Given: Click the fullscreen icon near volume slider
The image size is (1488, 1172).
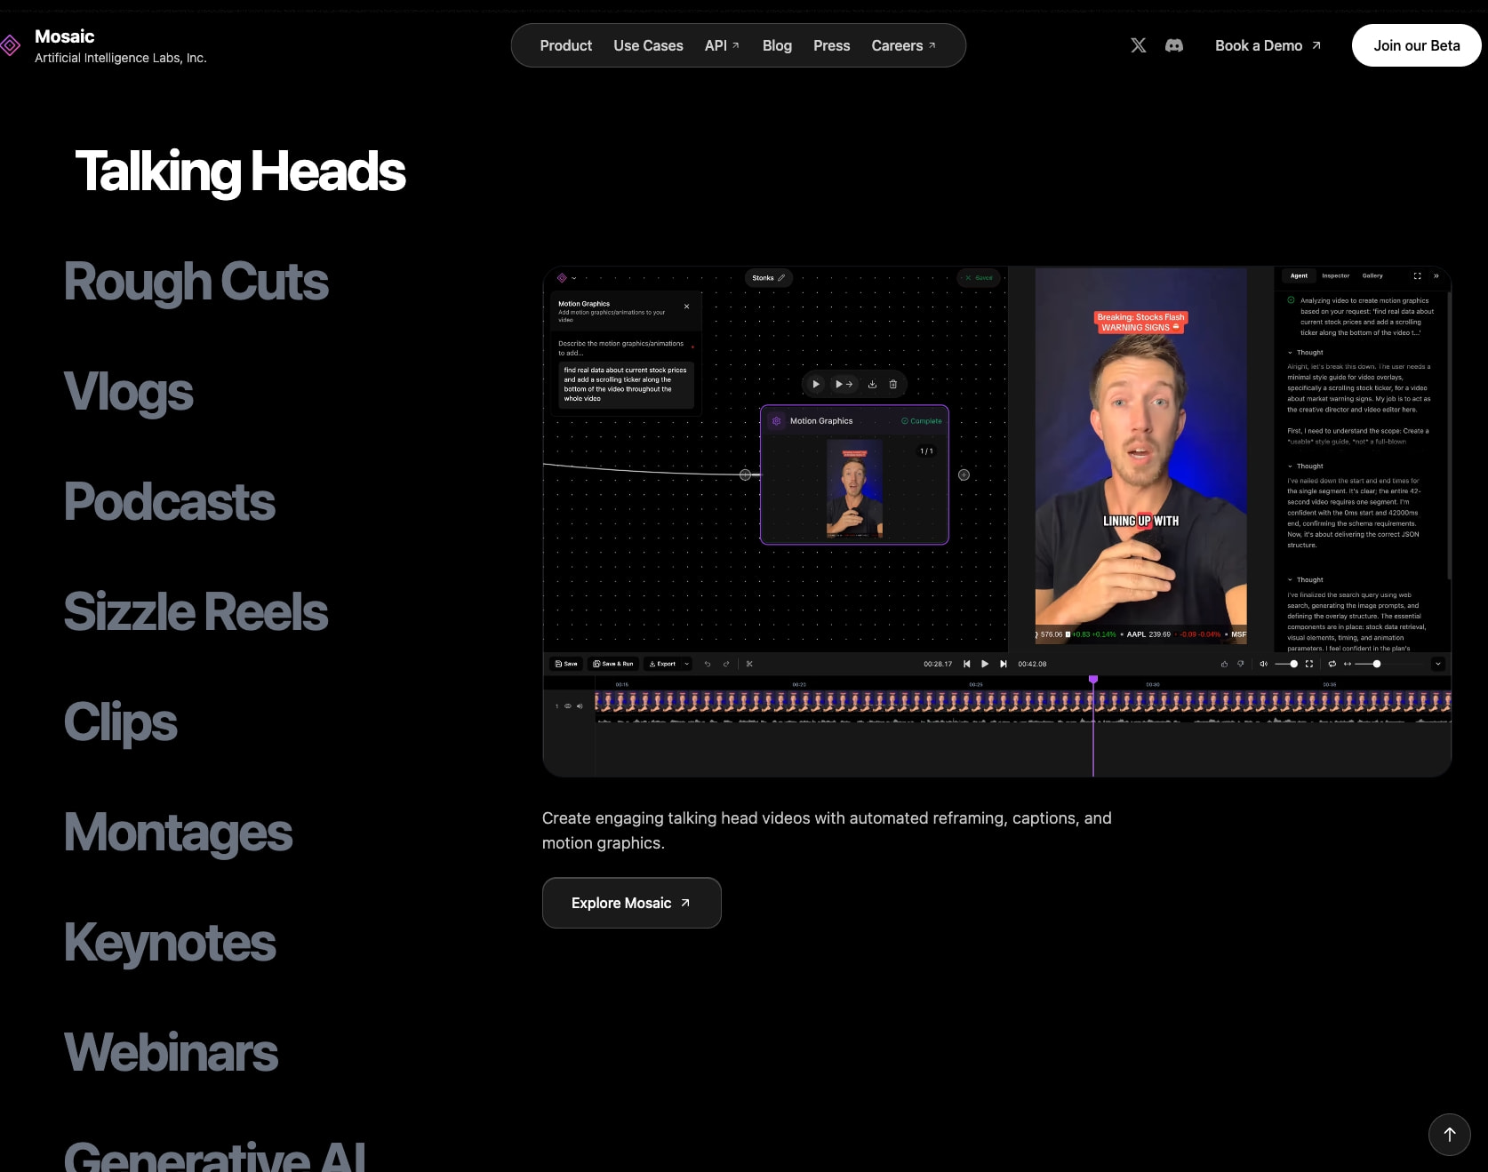Looking at the screenshot, I should pos(1308,664).
